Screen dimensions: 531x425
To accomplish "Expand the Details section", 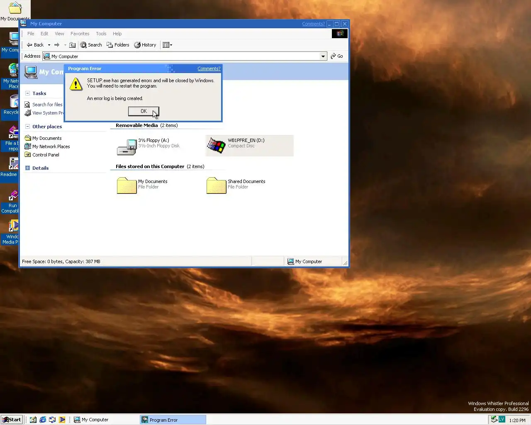I will (28, 168).
